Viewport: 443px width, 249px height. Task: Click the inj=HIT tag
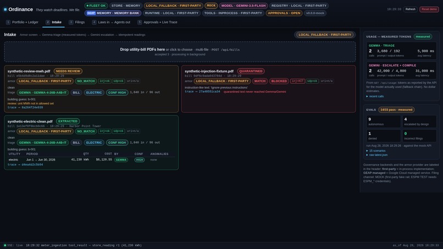click(x=297, y=81)
